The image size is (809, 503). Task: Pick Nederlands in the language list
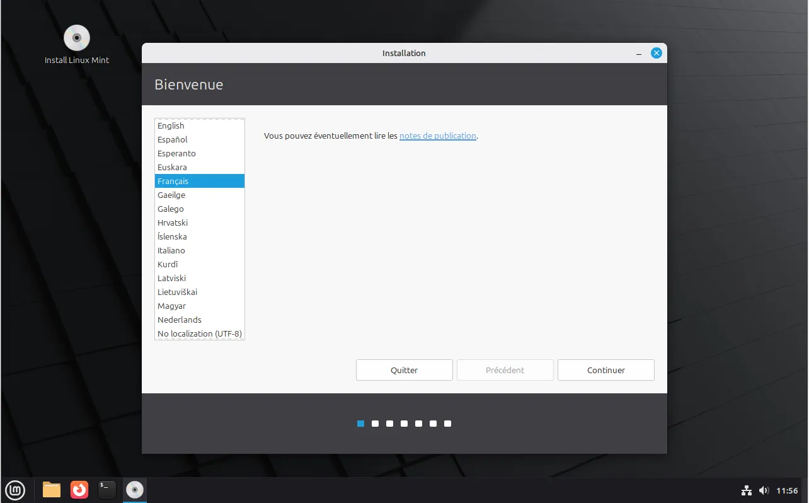180,320
